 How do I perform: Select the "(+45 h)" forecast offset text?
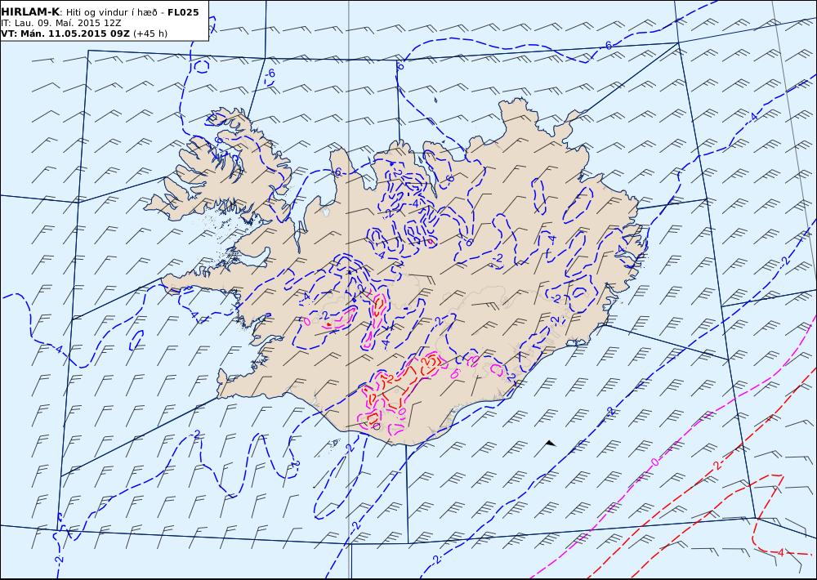[x=150, y=33]
